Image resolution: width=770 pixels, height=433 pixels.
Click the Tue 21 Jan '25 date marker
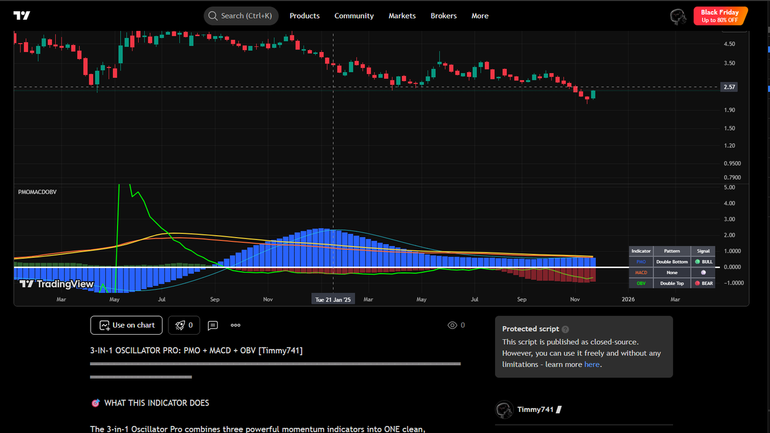[333, 299]
